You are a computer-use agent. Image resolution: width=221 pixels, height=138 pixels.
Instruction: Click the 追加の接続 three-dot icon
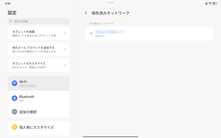[x=14, y=112]
